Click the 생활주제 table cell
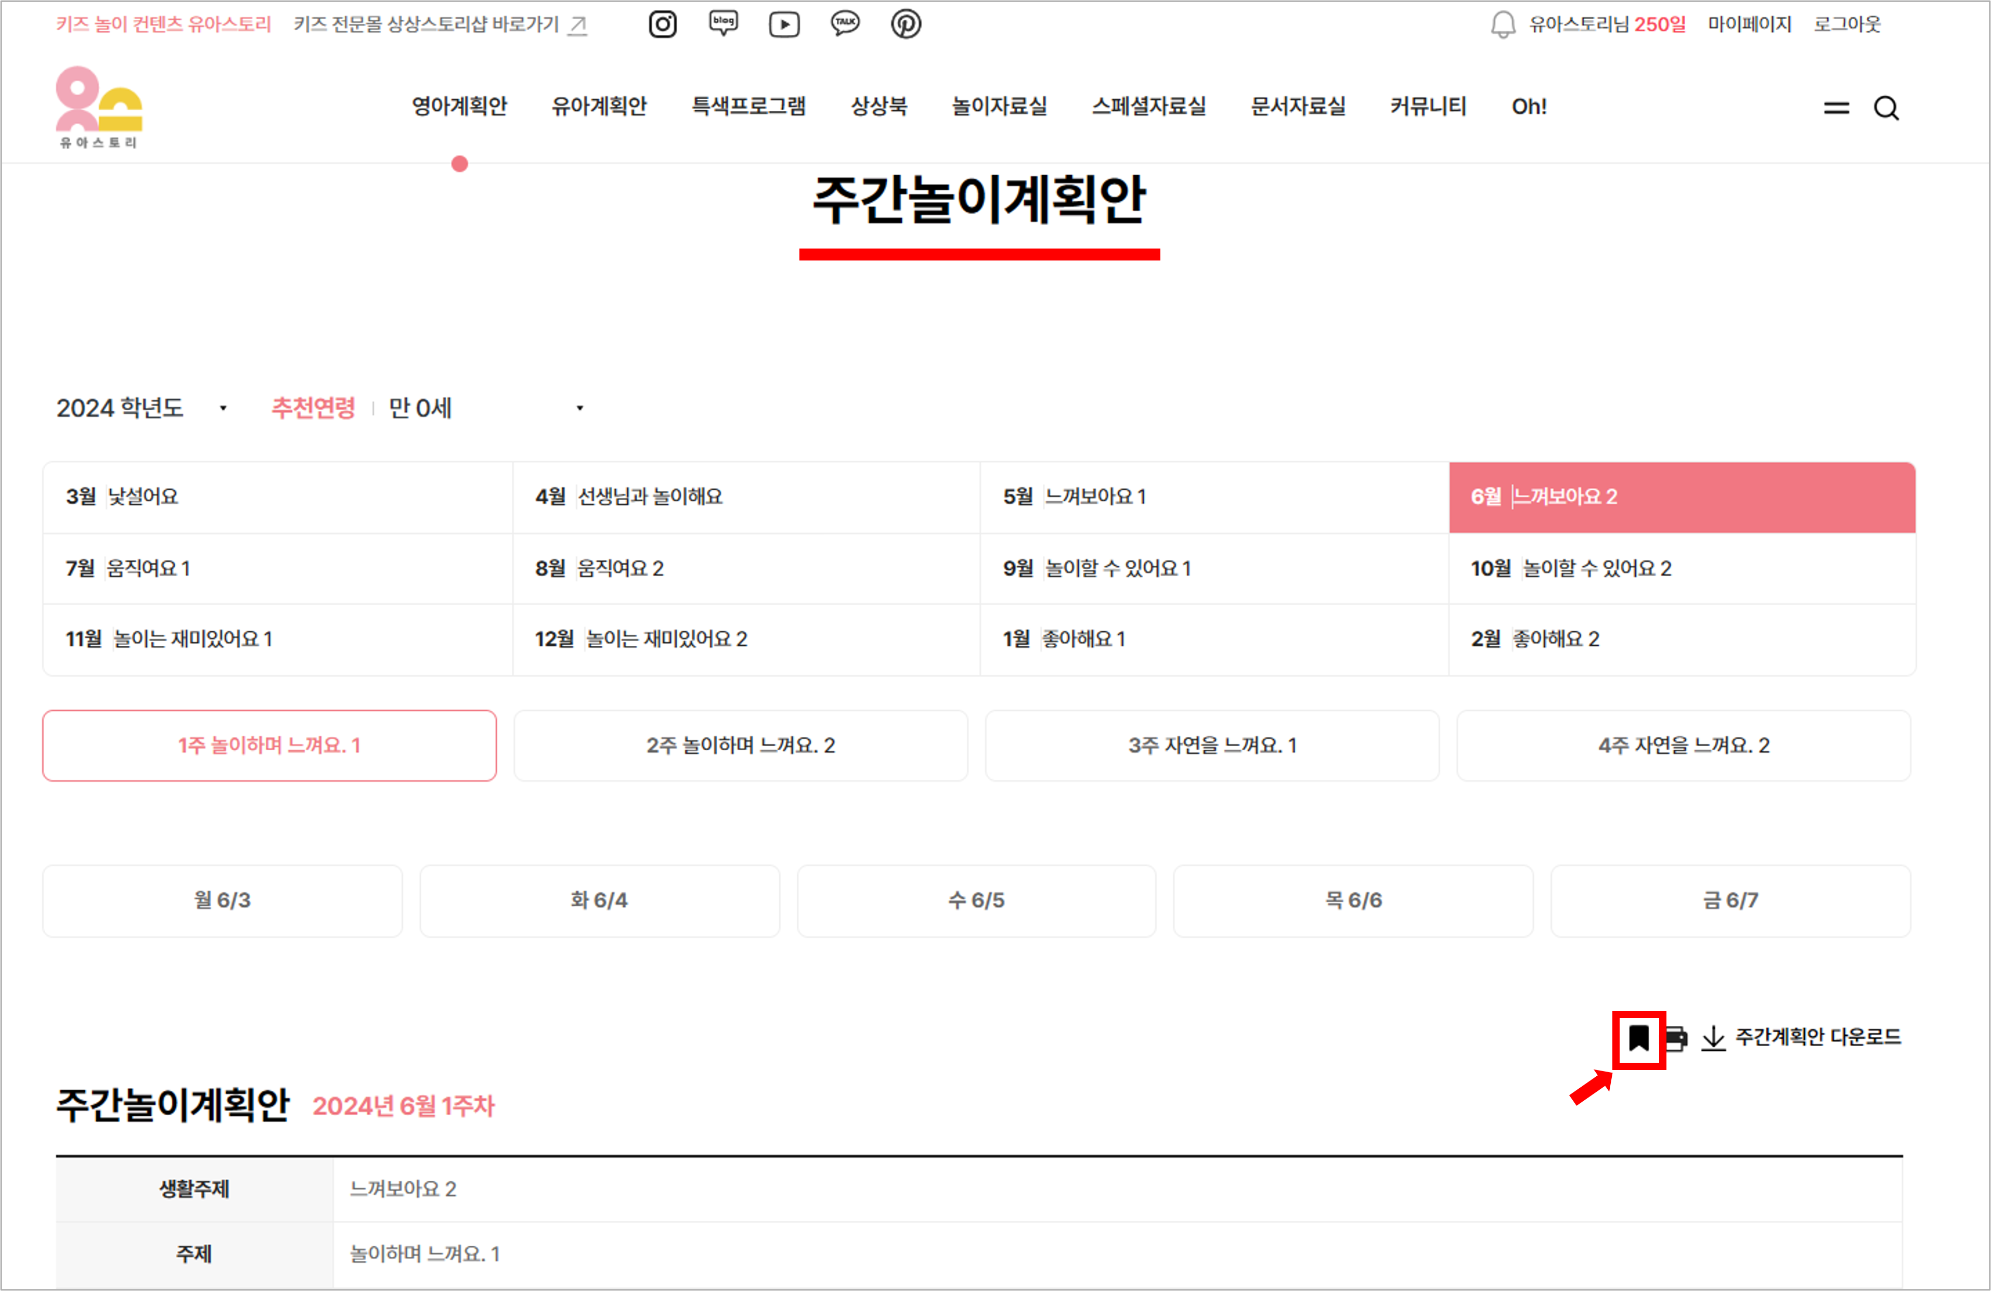 click(194, 1190)
